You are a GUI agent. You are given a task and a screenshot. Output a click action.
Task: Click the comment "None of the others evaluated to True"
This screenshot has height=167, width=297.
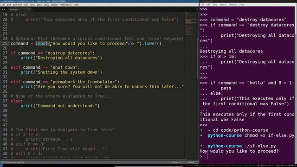61,96
